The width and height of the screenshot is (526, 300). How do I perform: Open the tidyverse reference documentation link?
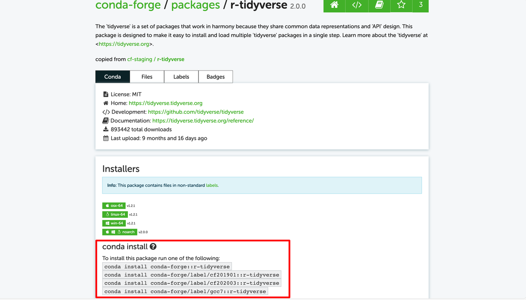pos(203,120)
